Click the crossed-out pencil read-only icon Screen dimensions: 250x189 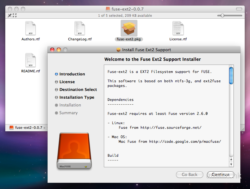coord(10,15)
